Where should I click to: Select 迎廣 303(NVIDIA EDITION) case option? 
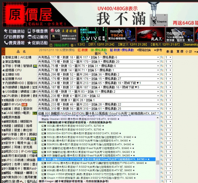(x=96, y=133)
